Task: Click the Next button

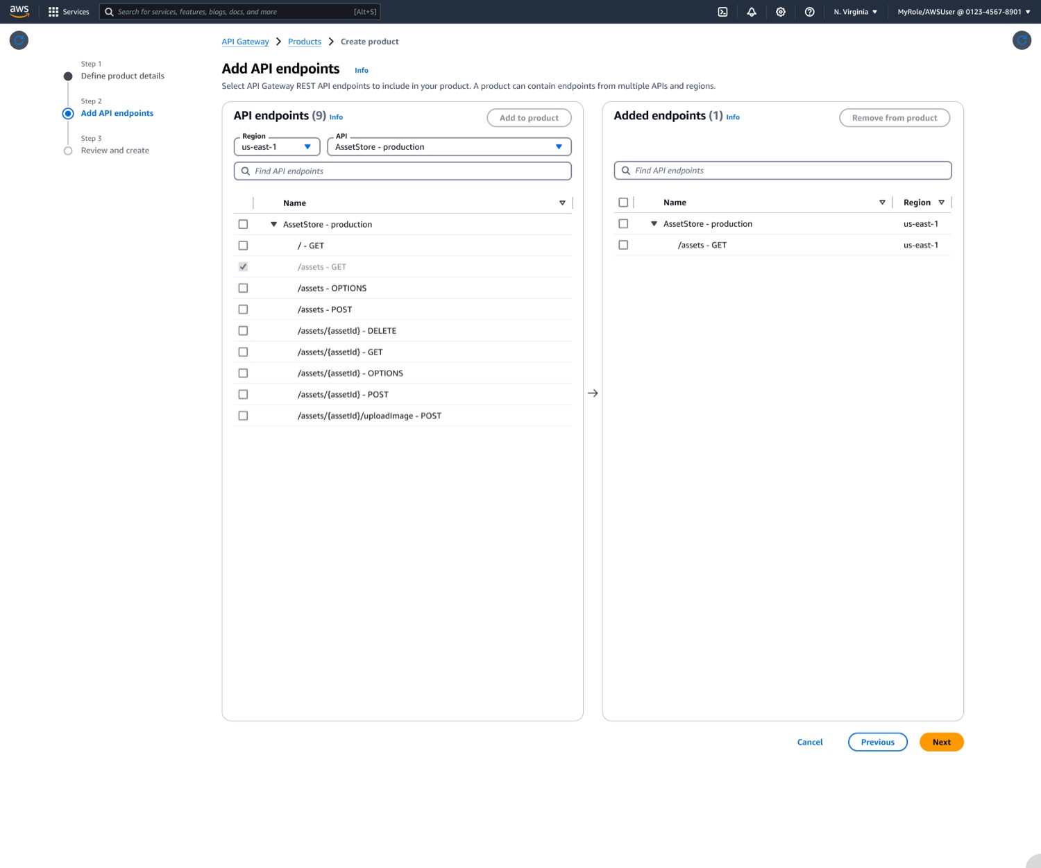Action: click(x=942, y=742)
